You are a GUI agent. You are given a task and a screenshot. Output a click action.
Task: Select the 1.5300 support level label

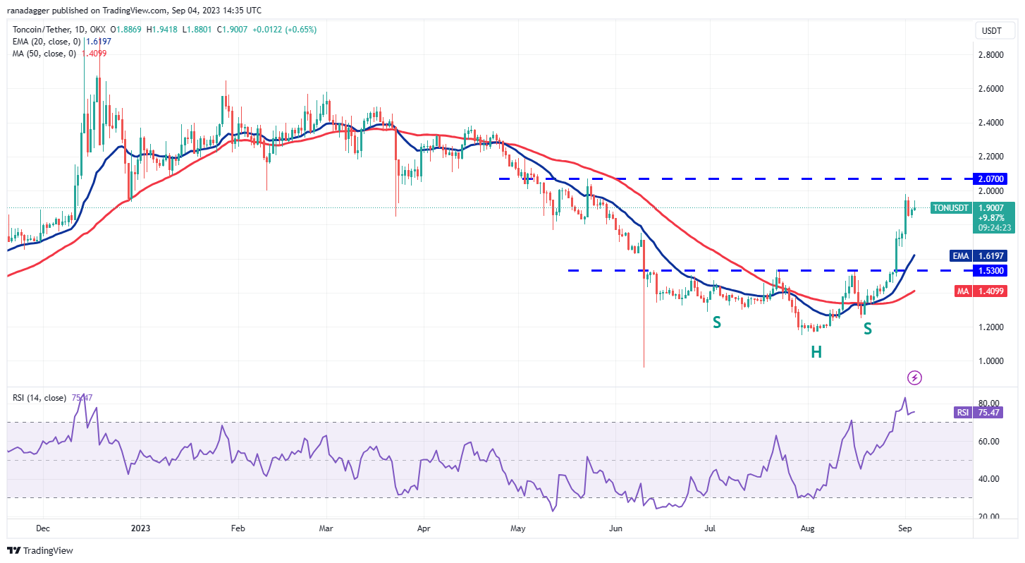pos(990,270)
